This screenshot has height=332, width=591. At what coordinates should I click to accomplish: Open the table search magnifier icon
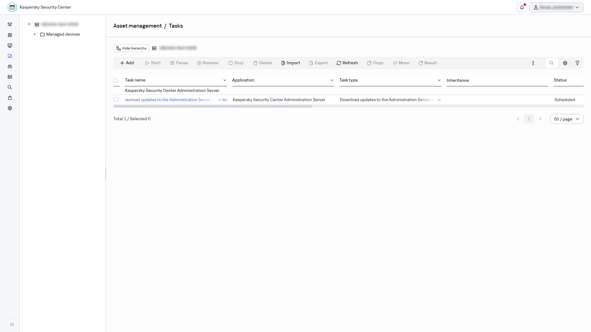tap(552, 63)
